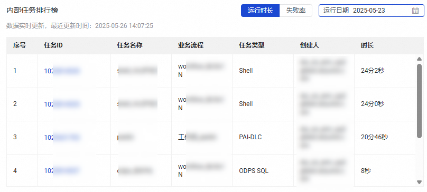Click the scrollbar up arrow
Image resolution: width=427 pixels, height=192 pixels.
pos(420,59)
